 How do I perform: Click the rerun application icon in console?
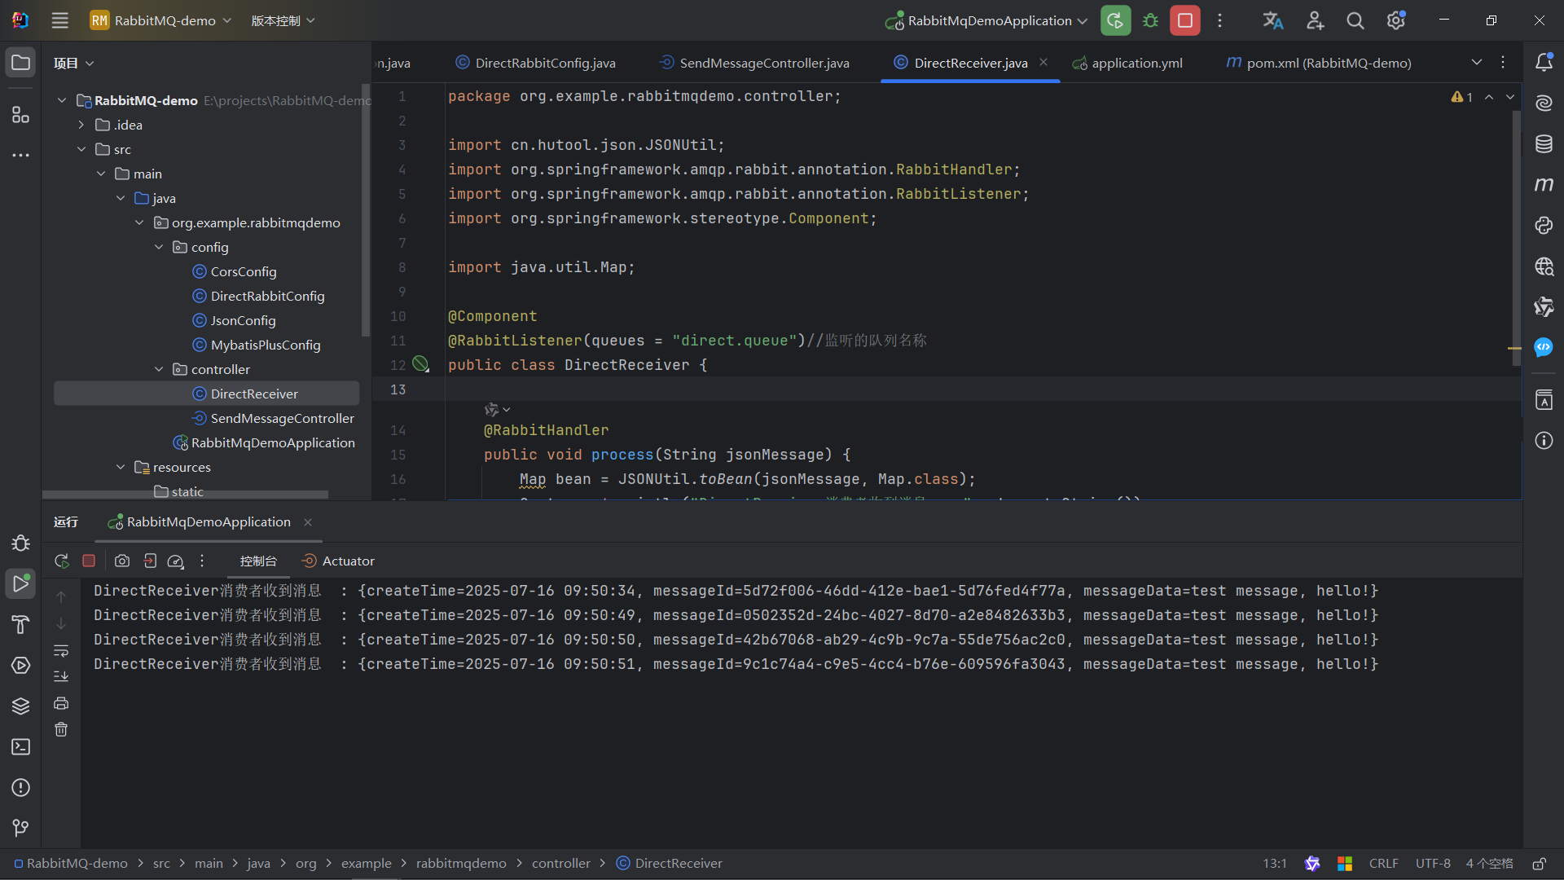pyautogui.click(x=61, y=561)
